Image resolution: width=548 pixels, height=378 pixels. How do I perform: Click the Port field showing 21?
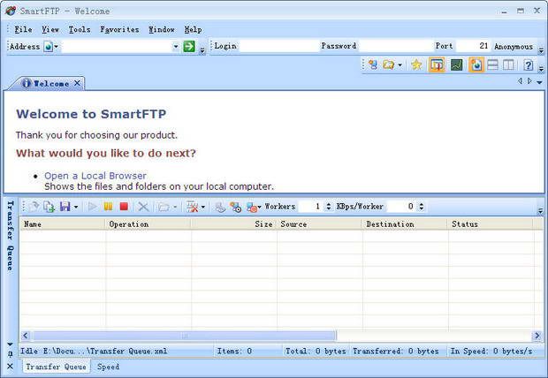coord(473,46)
